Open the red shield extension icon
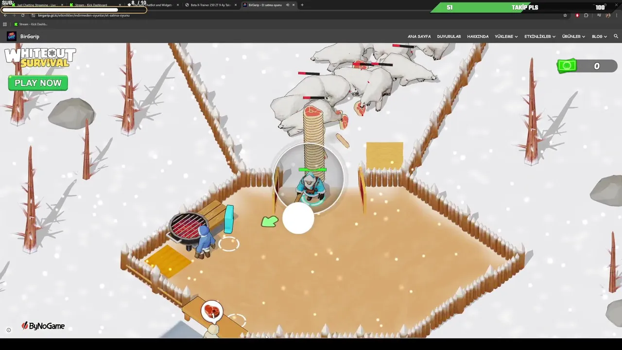 pyautogui.click(x=577, y=15)
